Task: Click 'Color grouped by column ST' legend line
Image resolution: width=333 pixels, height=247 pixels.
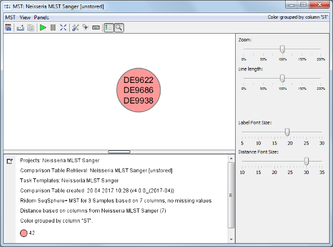Action: click(x=57, y=221)
